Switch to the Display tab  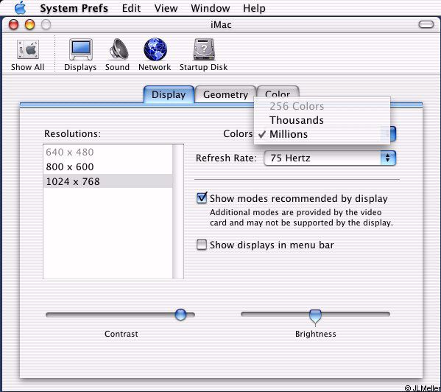point(169,94)
